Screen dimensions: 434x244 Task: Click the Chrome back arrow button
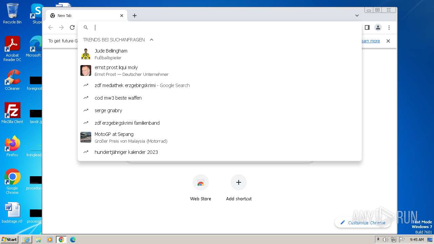click(x=51, y=27)
